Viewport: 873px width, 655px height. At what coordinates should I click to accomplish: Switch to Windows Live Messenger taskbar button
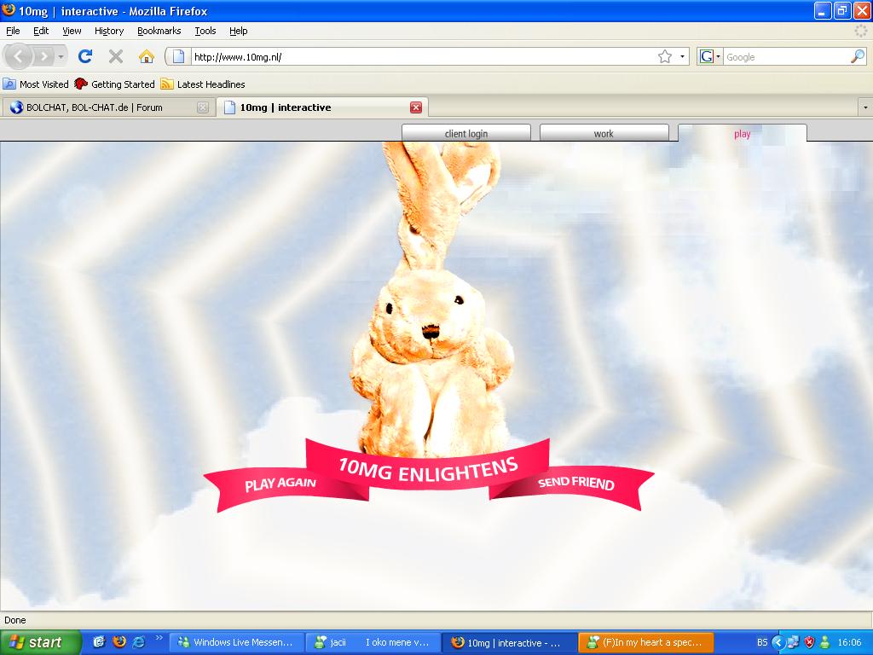[236, 642]
